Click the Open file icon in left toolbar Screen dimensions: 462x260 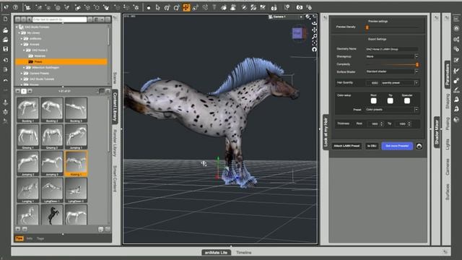click(5, 30)
